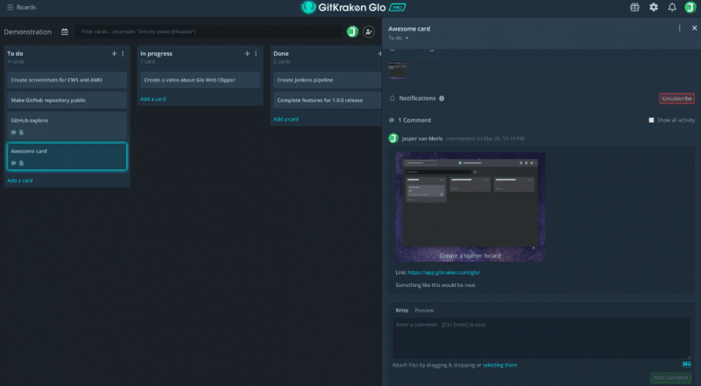The height and width of the screenshot is (386, 701).
Task: Click the To do column title
Action: point(15,53)
